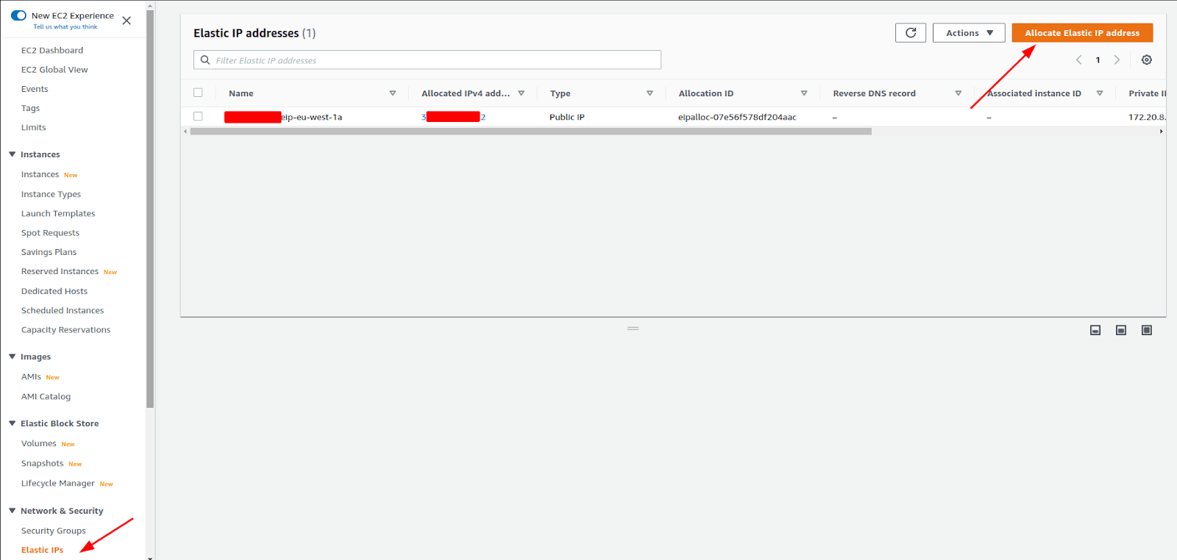Sort by Name column arrow
This screenshot has height=560, width=1177.
click(392, 93)
